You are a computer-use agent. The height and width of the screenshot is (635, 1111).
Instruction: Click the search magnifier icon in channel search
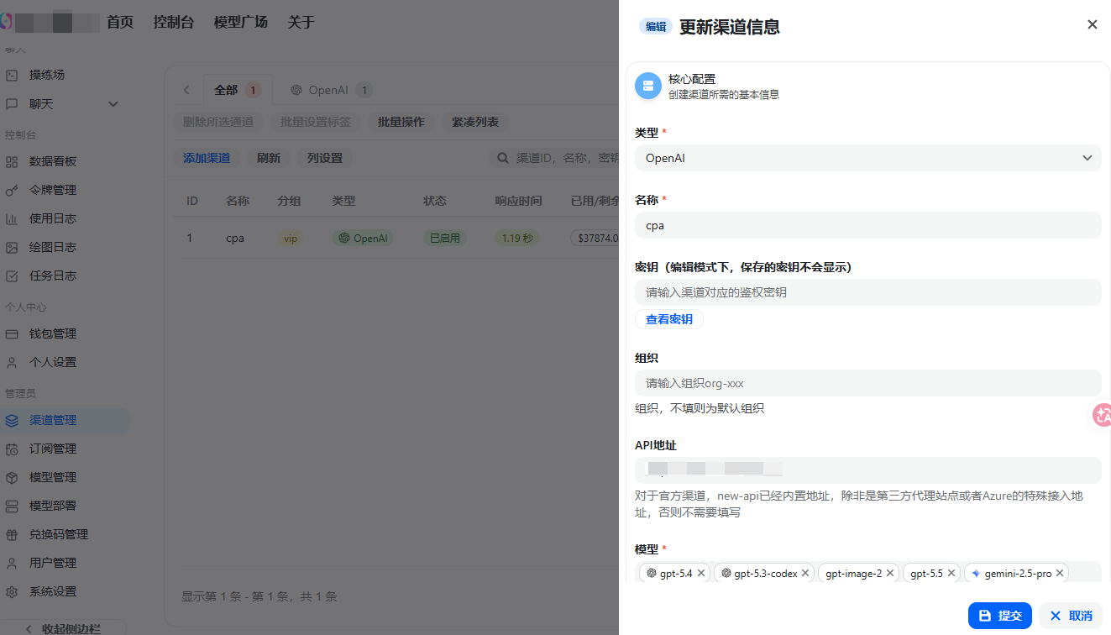coord(503,158)
